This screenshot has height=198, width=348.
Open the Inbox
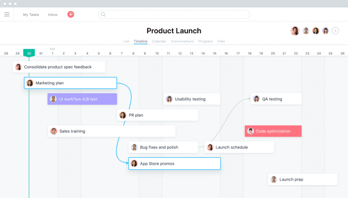tap(53, 14)
